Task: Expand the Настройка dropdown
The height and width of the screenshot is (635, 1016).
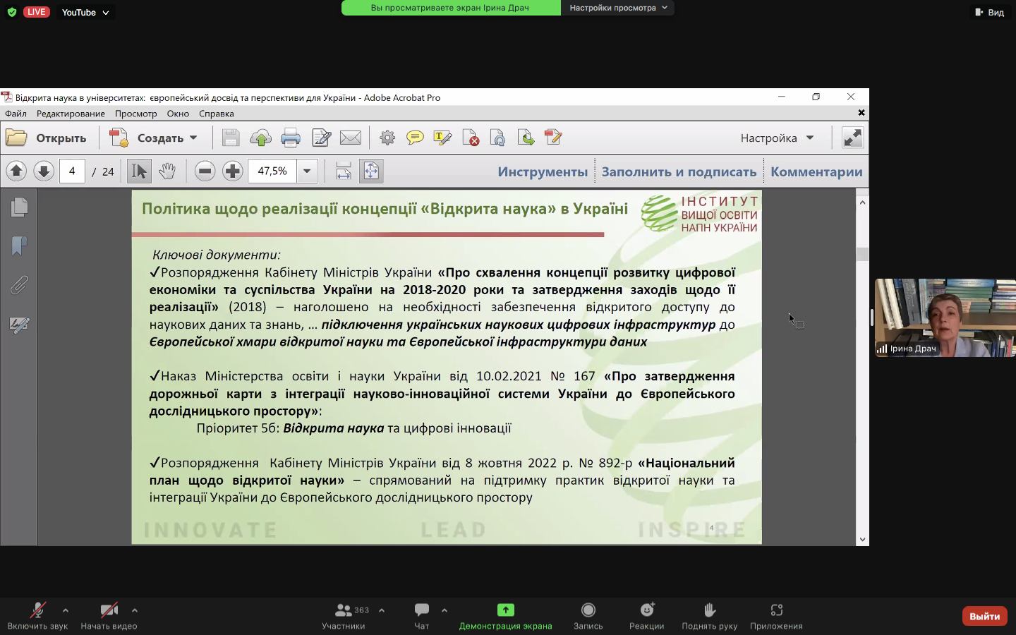Action: click(x=777, y=138)
